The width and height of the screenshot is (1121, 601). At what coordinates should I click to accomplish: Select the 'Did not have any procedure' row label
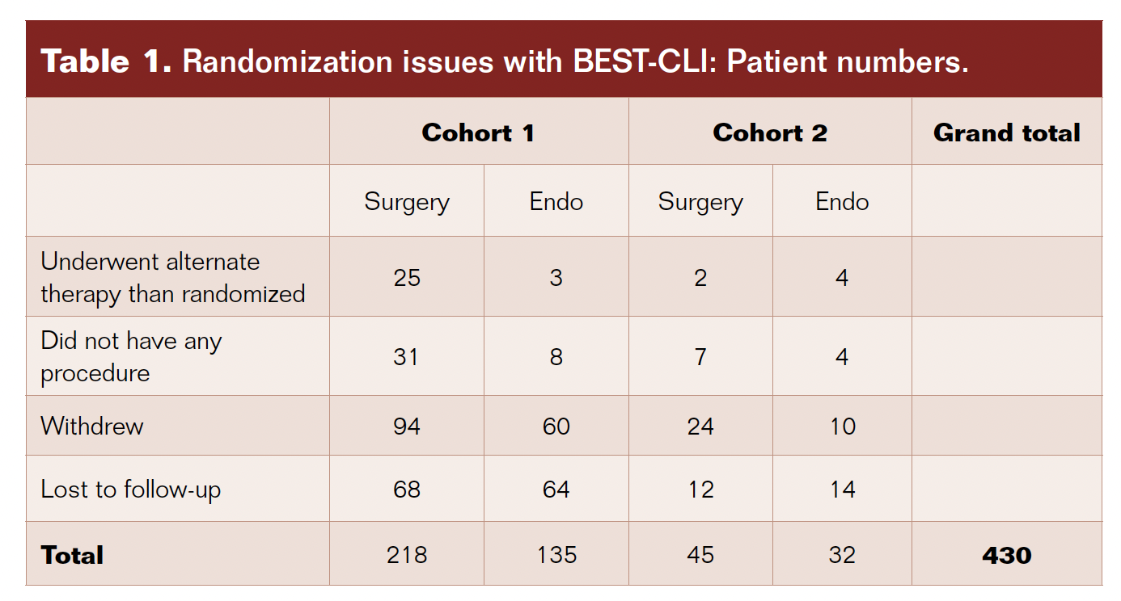pos(131,356)
